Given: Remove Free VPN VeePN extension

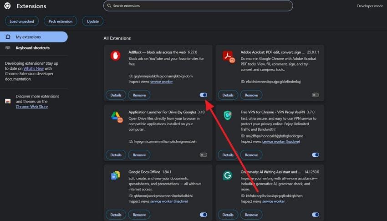Looking at the screenshot, I should click(x=251, y=155).
